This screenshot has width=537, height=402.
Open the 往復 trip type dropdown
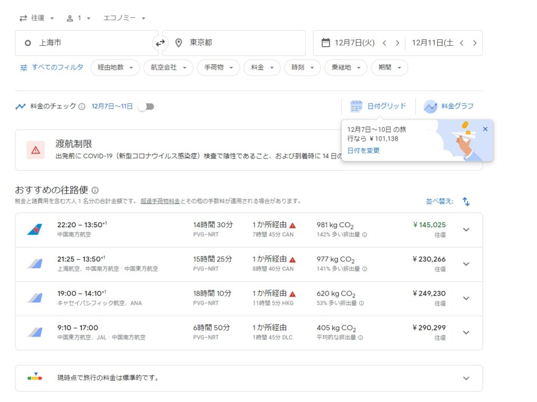(x=37, y=18)
